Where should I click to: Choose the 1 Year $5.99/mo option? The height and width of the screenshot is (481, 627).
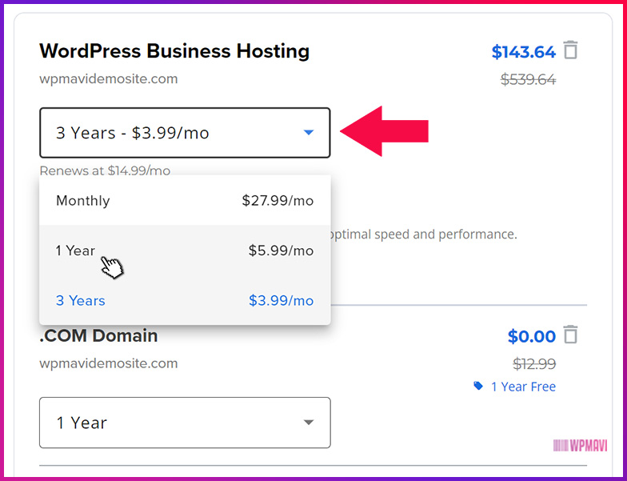tap(185, 251)
